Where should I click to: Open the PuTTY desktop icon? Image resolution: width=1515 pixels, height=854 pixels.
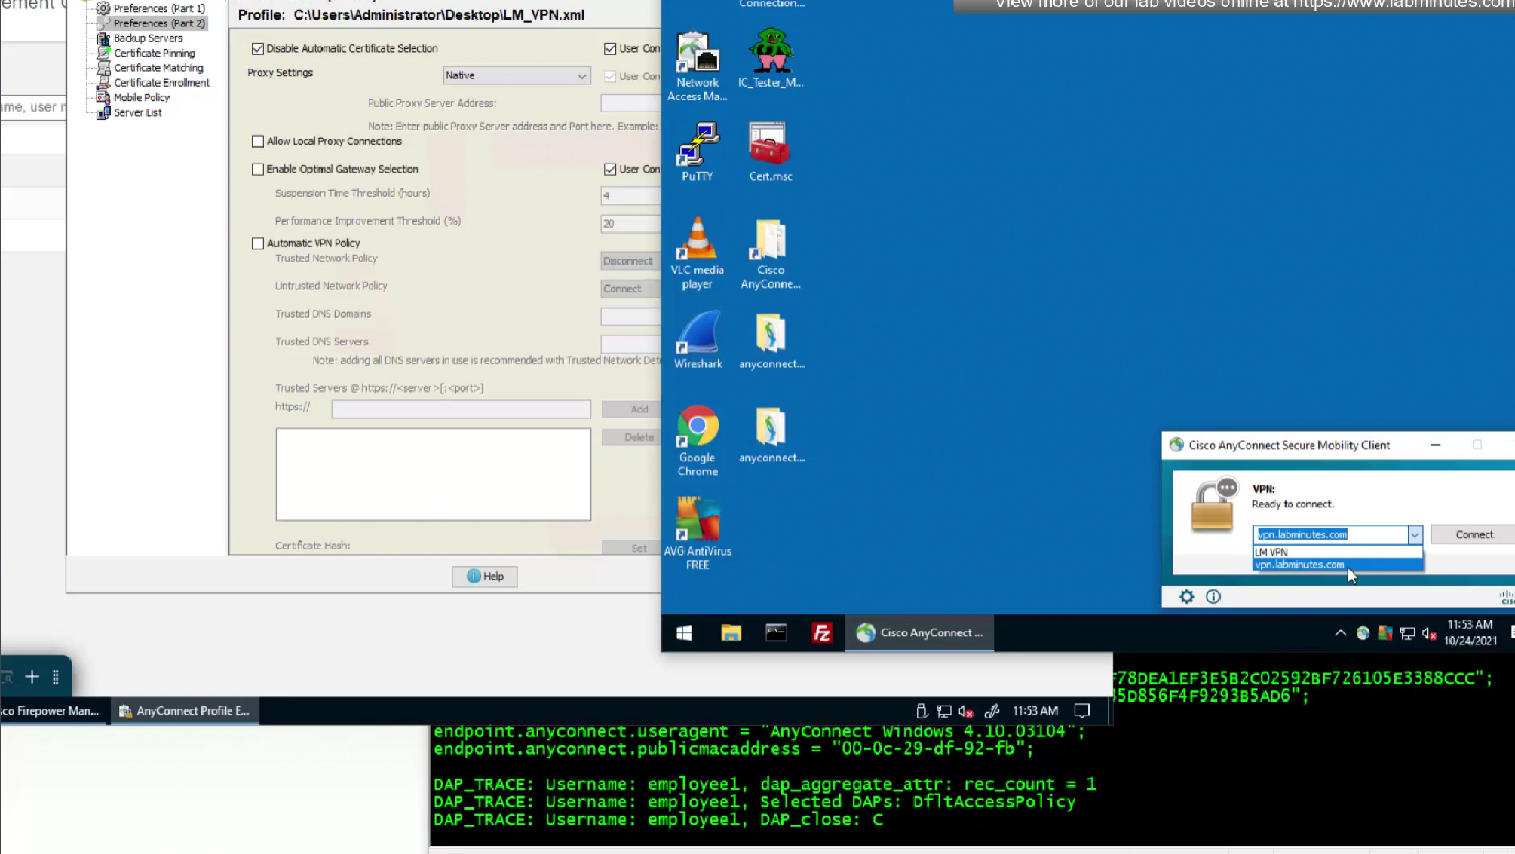tap(698, 152)
